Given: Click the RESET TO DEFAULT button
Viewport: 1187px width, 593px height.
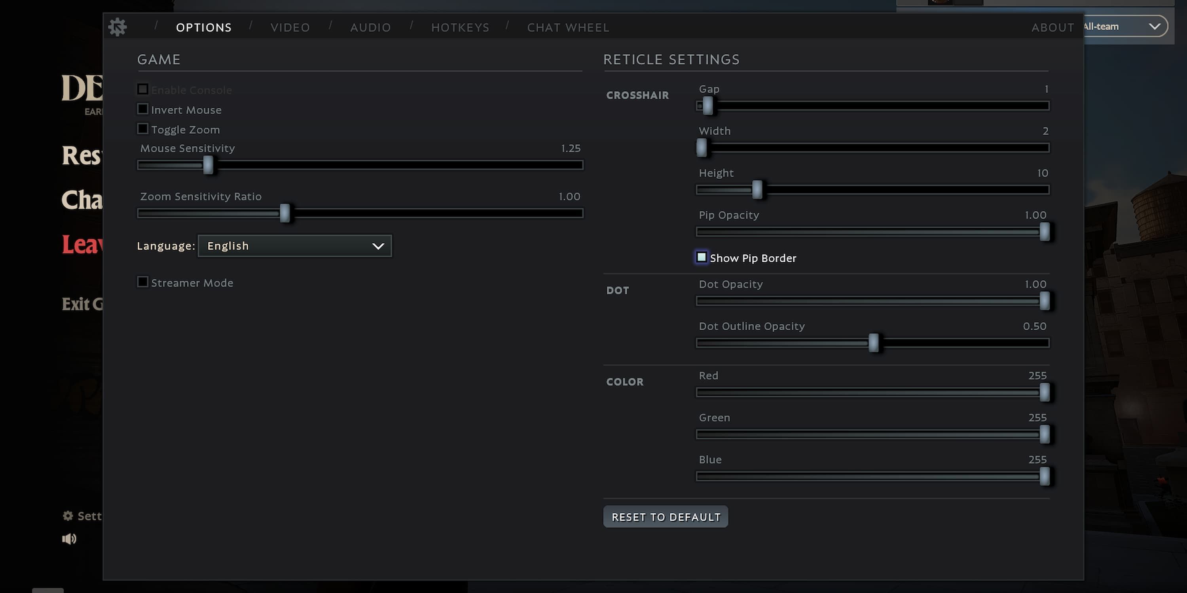Looking at the screenshot, I should click(666, 517).
